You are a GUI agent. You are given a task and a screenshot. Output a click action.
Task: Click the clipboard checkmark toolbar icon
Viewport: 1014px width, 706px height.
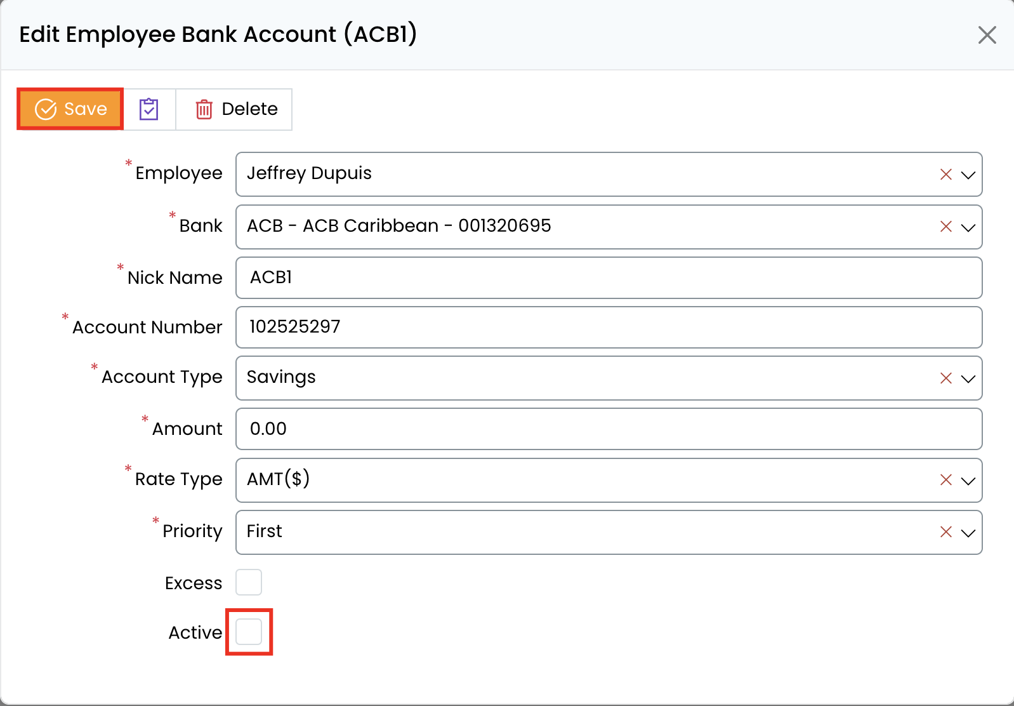coord(149,109)
